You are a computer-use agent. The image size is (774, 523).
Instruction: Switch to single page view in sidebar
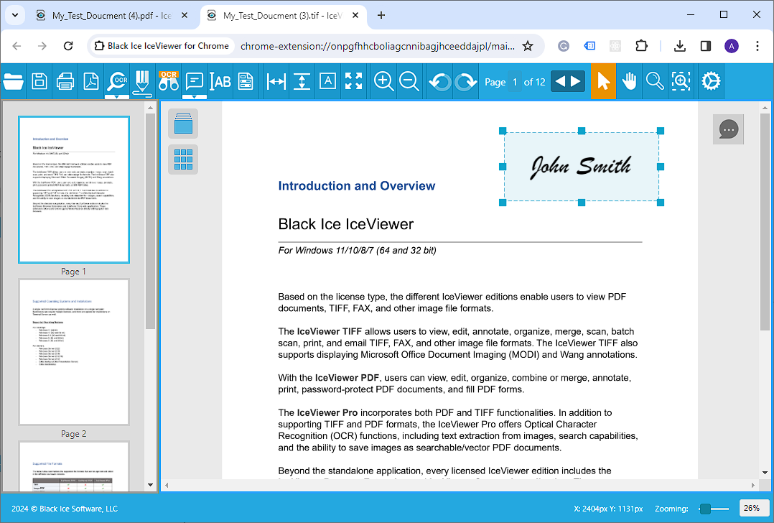click(x=183, y=124)
